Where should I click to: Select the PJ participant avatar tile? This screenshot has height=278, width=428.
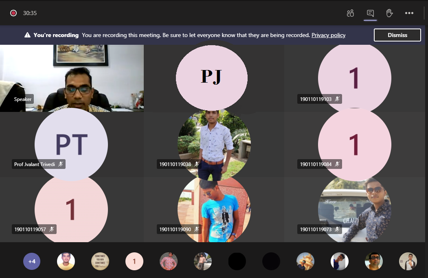(211, 77)
